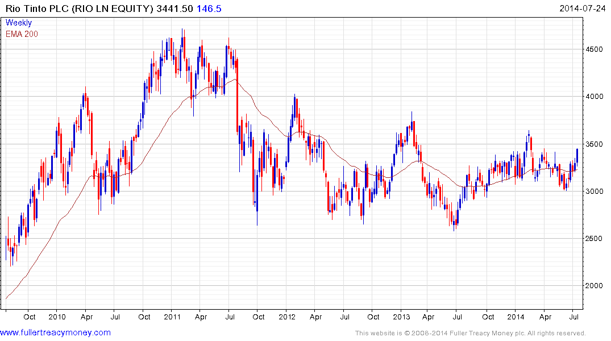
Task: Click the 4000 price axis label
Action: click(595, 97)
